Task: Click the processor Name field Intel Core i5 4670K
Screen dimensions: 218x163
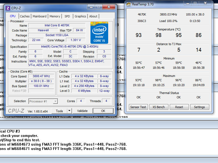Action: click(x=57, y=25)
